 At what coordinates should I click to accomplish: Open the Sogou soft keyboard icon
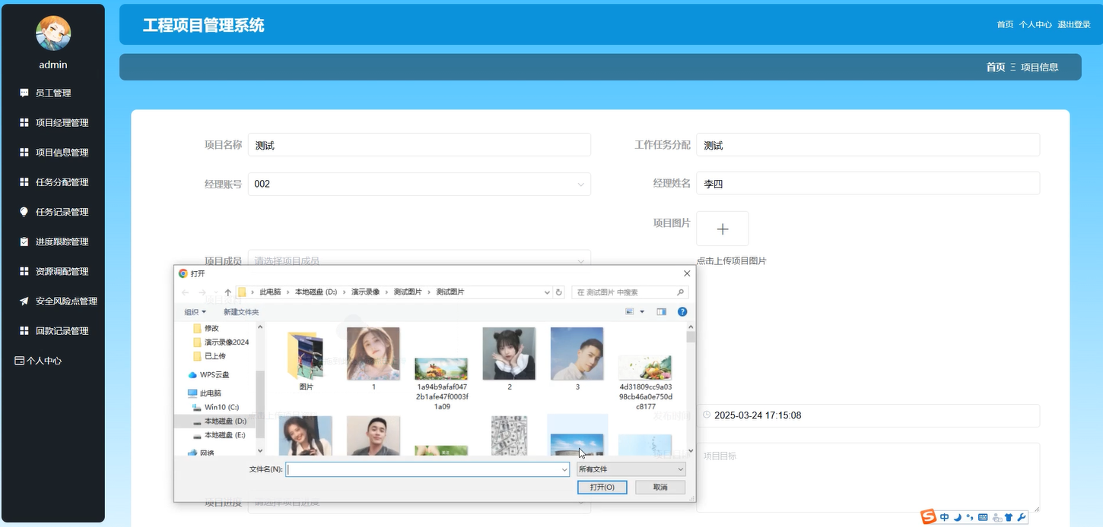[982, 516]
